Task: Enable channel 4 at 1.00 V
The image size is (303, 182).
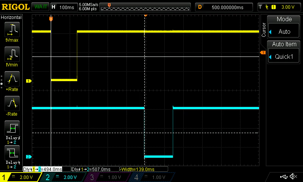Action: 152,177
